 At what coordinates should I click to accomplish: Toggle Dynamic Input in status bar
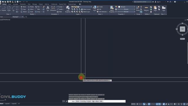pos(144,104)
